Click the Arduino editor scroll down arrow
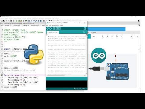Image resolution: width=145 pixels, height=109 pixels. [x=86, y=74]
